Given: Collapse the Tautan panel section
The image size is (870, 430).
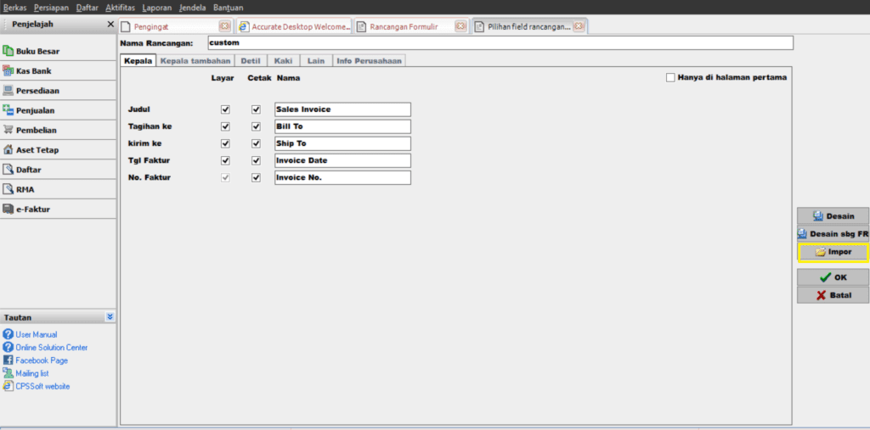Looking at the screenshot, I should tap(110, 317).
